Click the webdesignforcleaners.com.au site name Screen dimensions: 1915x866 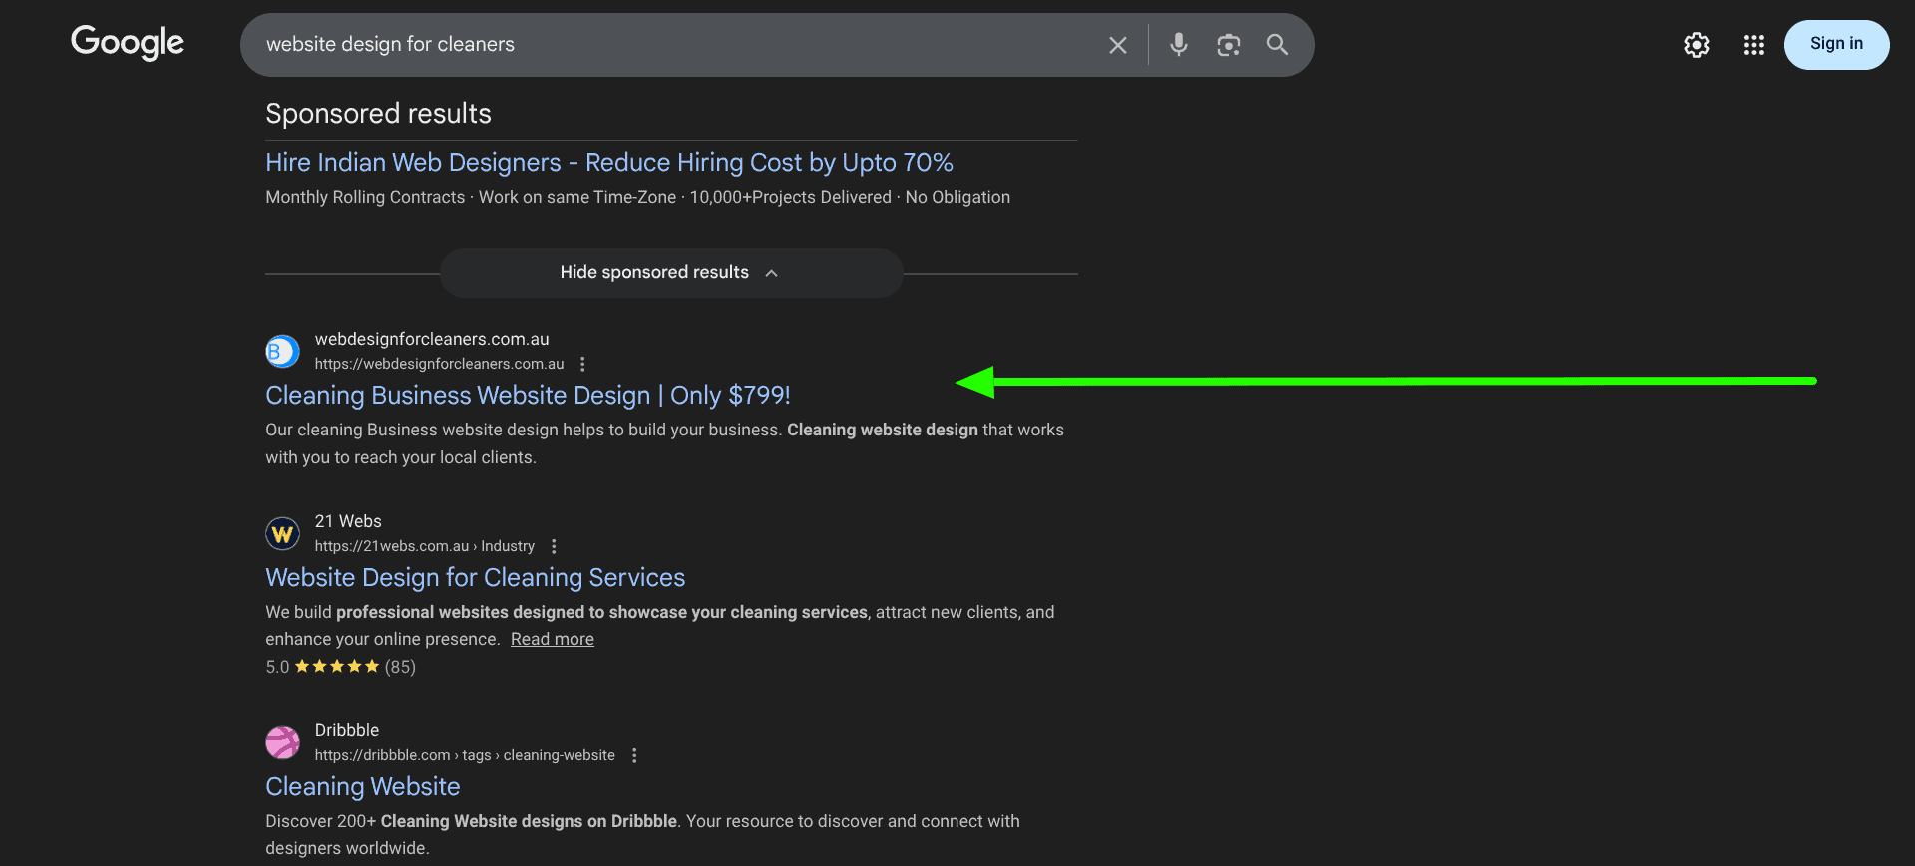point(432,339)
